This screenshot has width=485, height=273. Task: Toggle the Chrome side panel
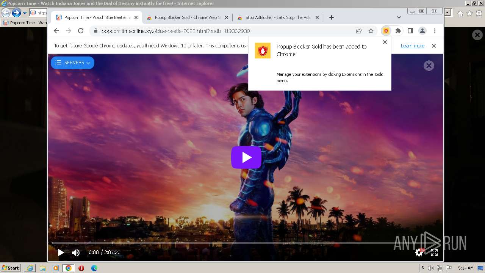[410, 31]
